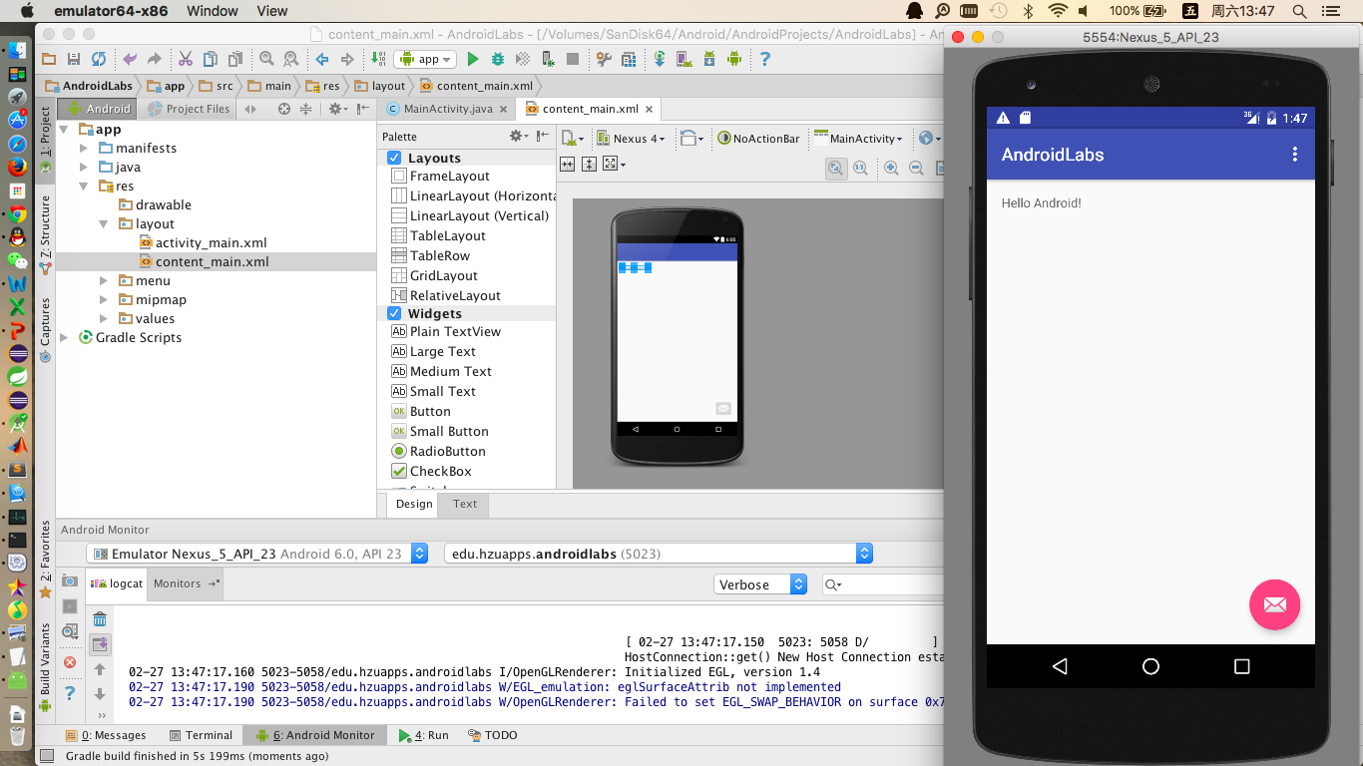Click Scroll from Source target icon
This screenshot has width=1363, height=766.
point(283,109)
